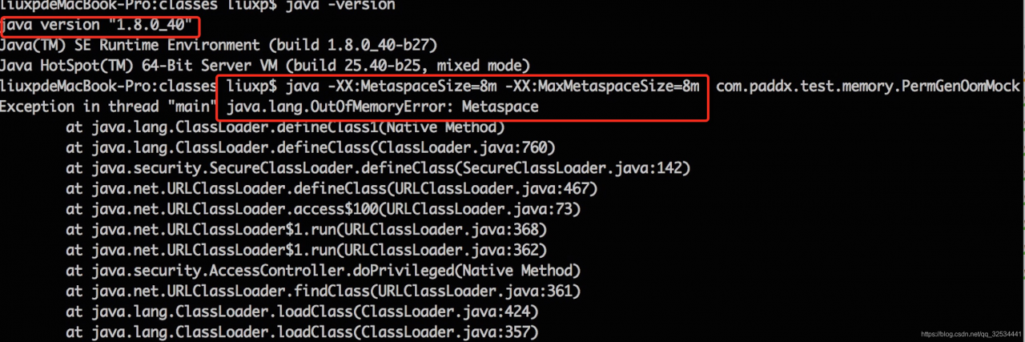The height and width of the screenshot is (342, 1025).
Task: Click the java version "1.8.0_40" text
Action: click(x=95, y=26)
